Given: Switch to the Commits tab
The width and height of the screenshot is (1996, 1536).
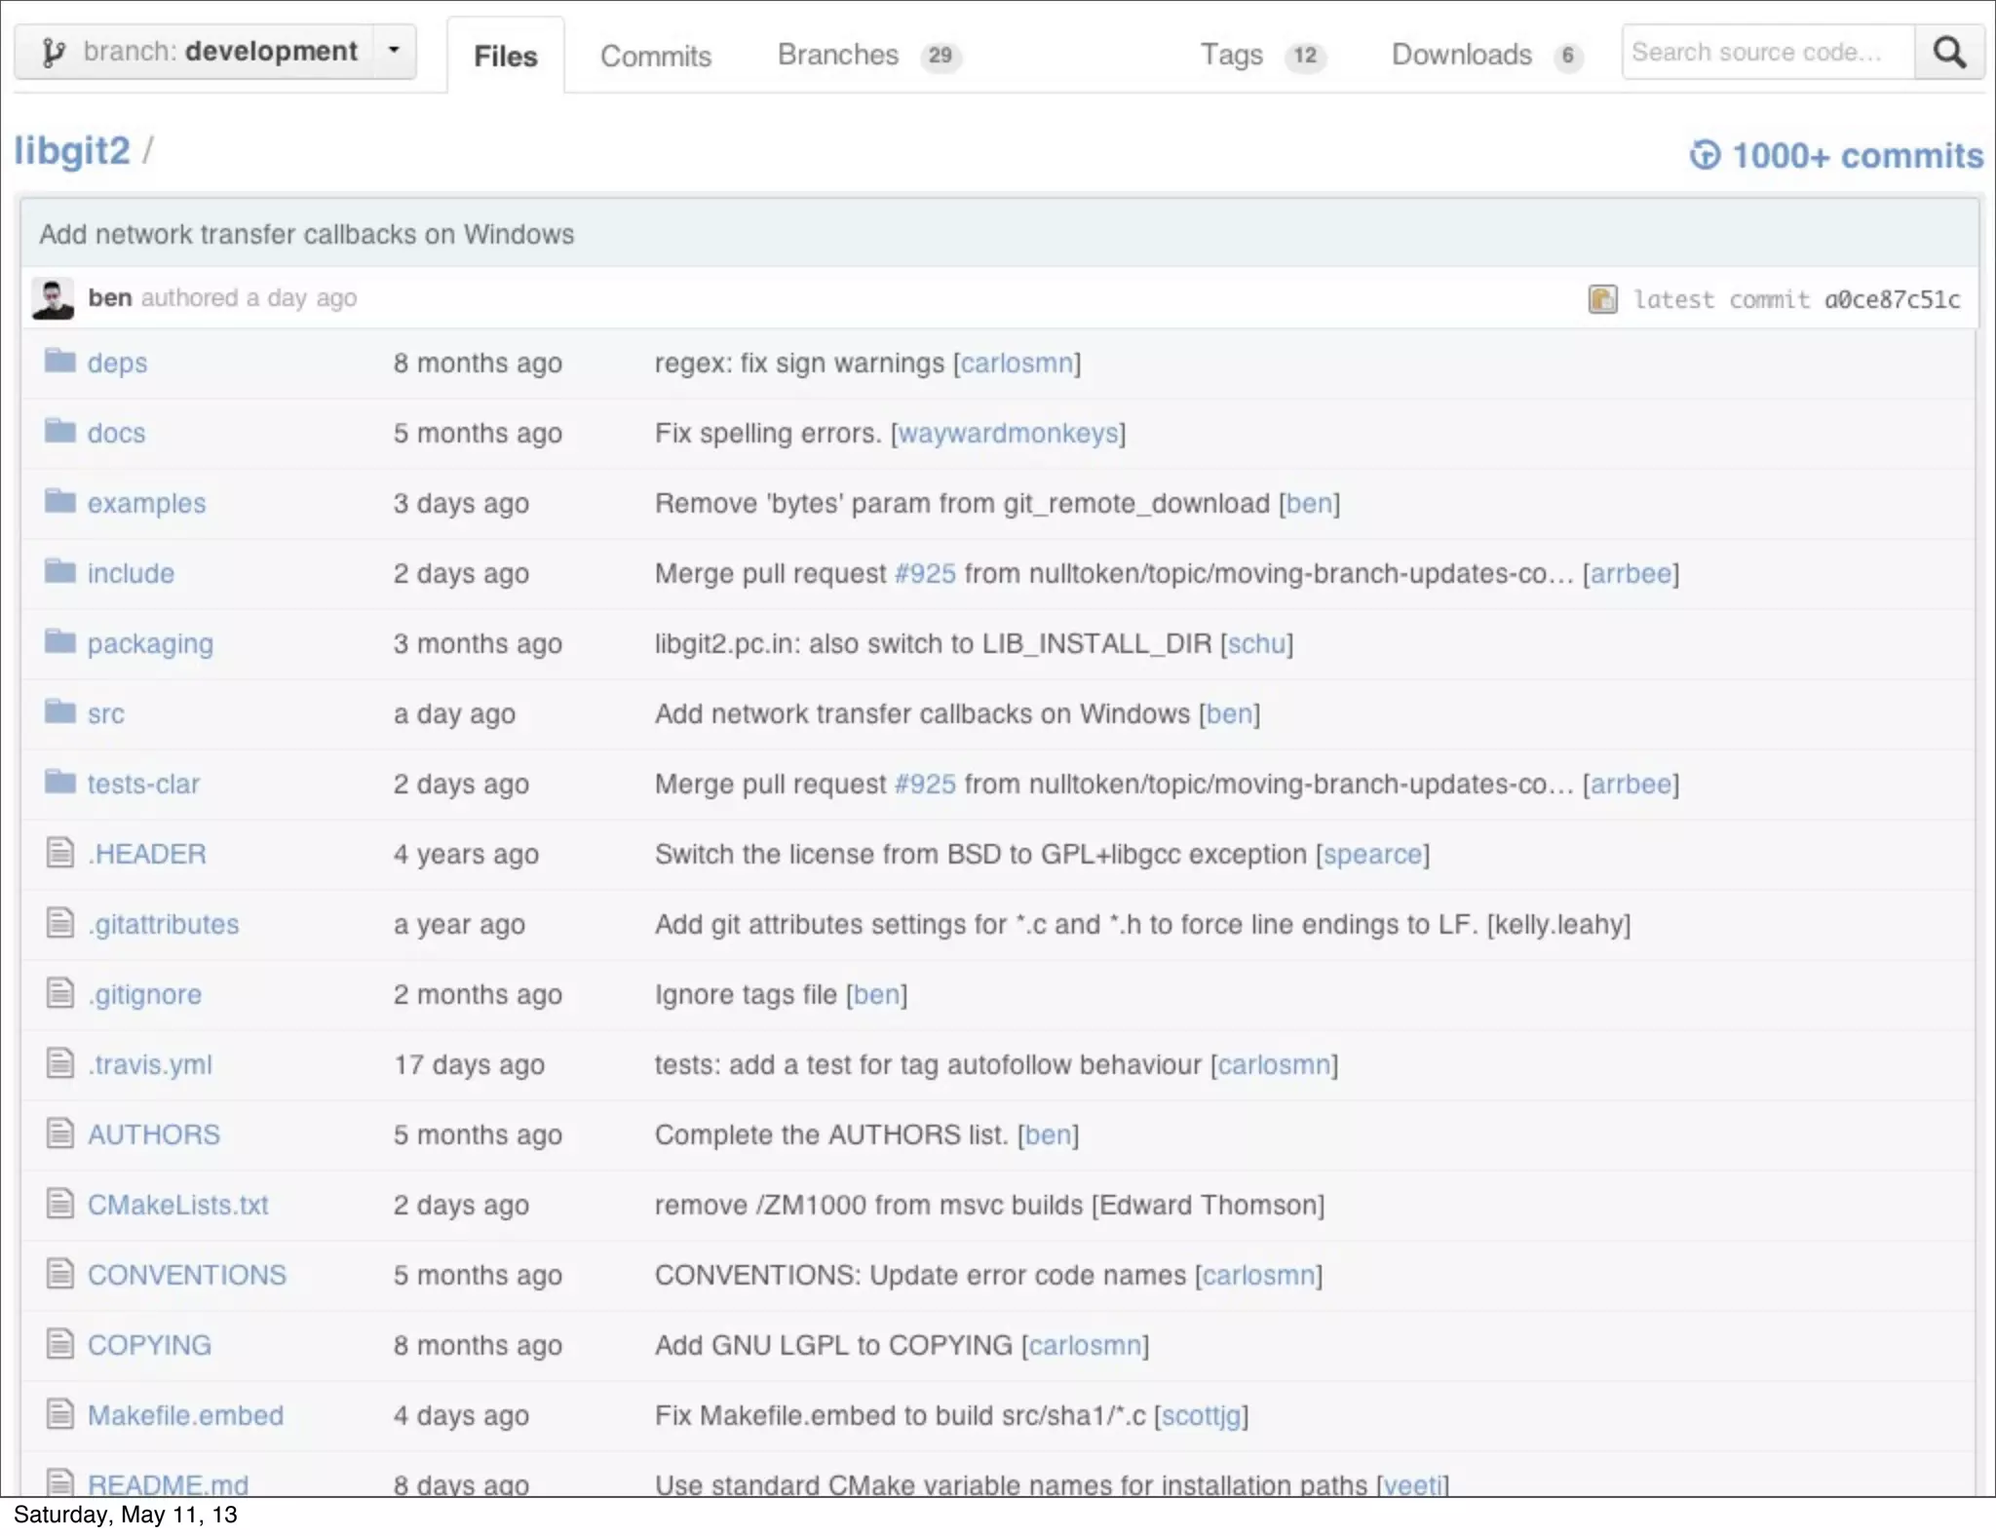Looking at the screenshot, I should (x=656, y=57).
